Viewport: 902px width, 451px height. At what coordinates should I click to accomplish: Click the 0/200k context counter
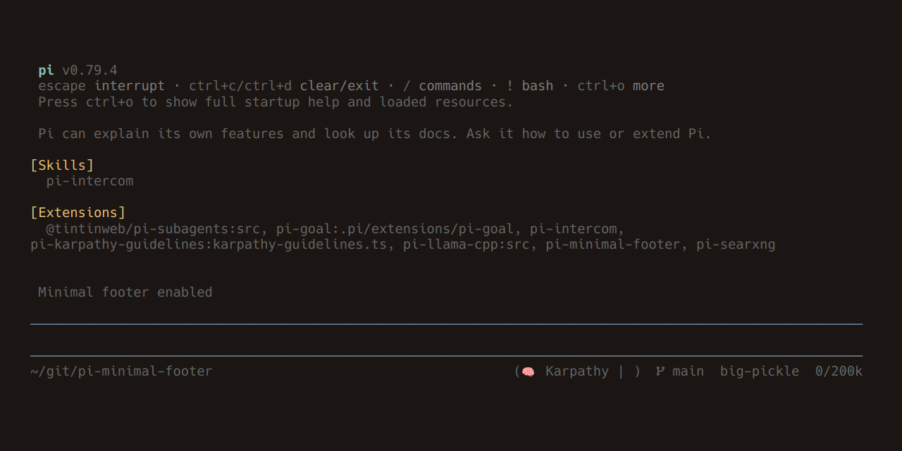tap(839, 371)
